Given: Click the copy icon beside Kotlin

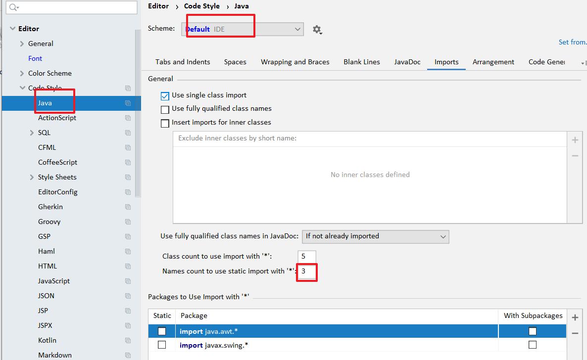Looking at the screenshot, I should [128, 341].
